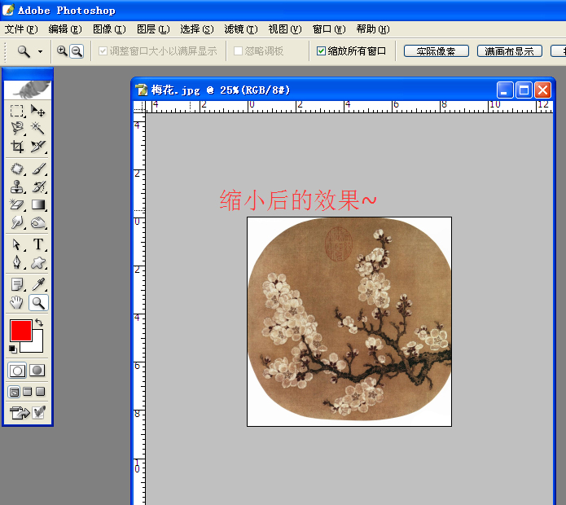Minimize the 梅花.jpg document window
The width and height of the screenshot is (566, 505).
pos(505,90)
